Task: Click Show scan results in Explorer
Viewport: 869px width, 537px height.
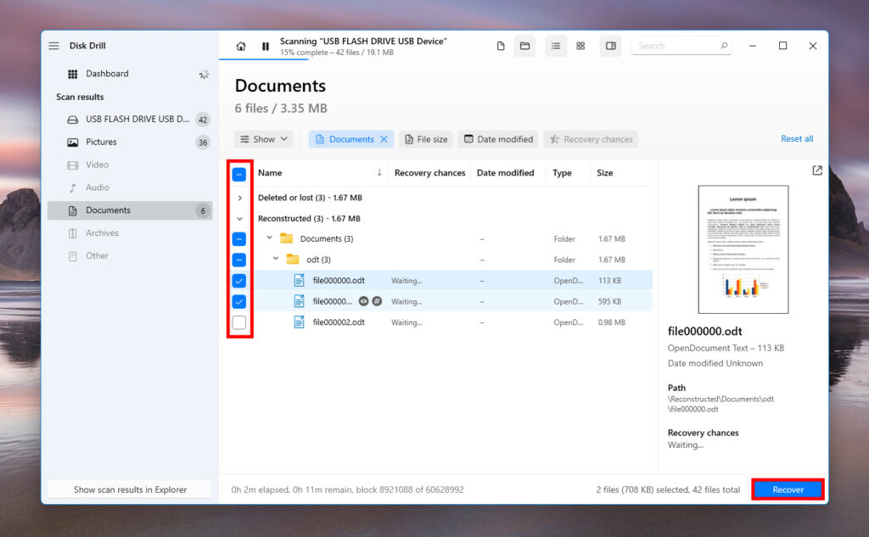Action: (129, 489)
